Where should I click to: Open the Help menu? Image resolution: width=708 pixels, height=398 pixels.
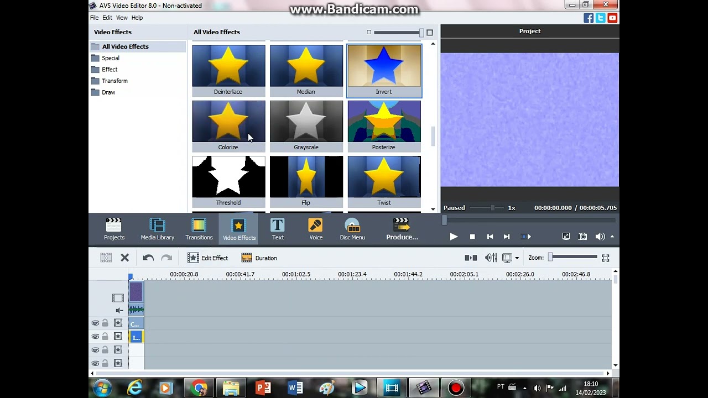click(137, 18)
